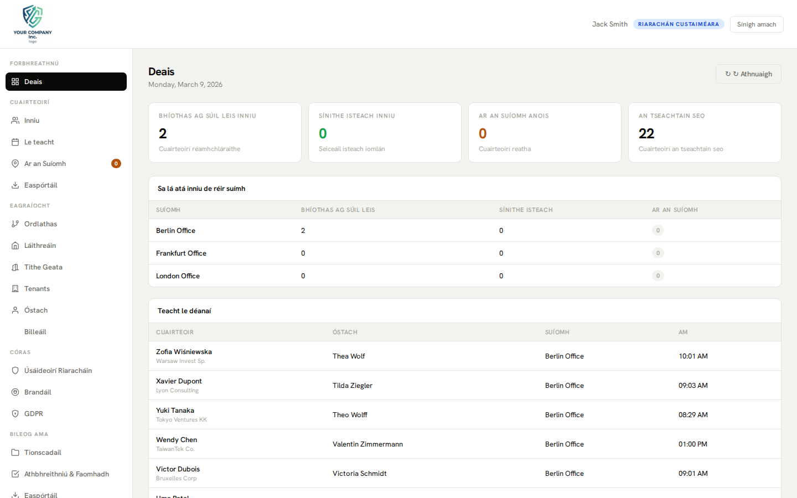Image resolution: width=797 pixels, height=498 pixels.
Task: Go to Billeáil in the sidebar
Action: [35, 332]
